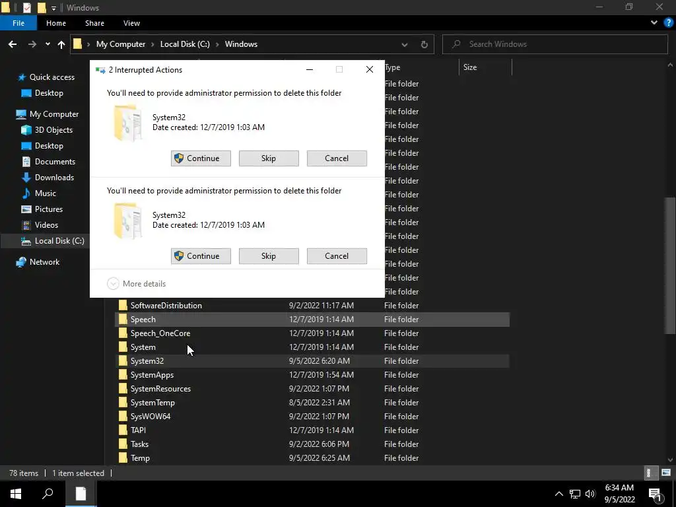
Task: Open recent locations dropdown arrow
Action: click(x=48, y=44)
